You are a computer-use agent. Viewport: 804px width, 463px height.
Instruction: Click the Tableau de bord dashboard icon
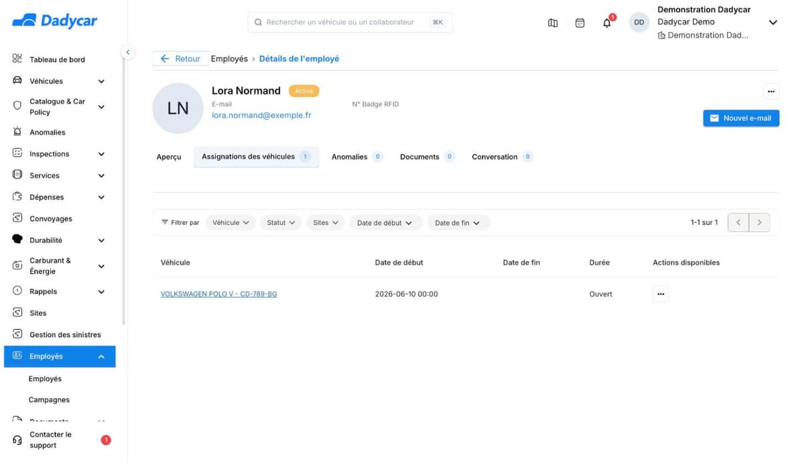[x=17, y=59]
